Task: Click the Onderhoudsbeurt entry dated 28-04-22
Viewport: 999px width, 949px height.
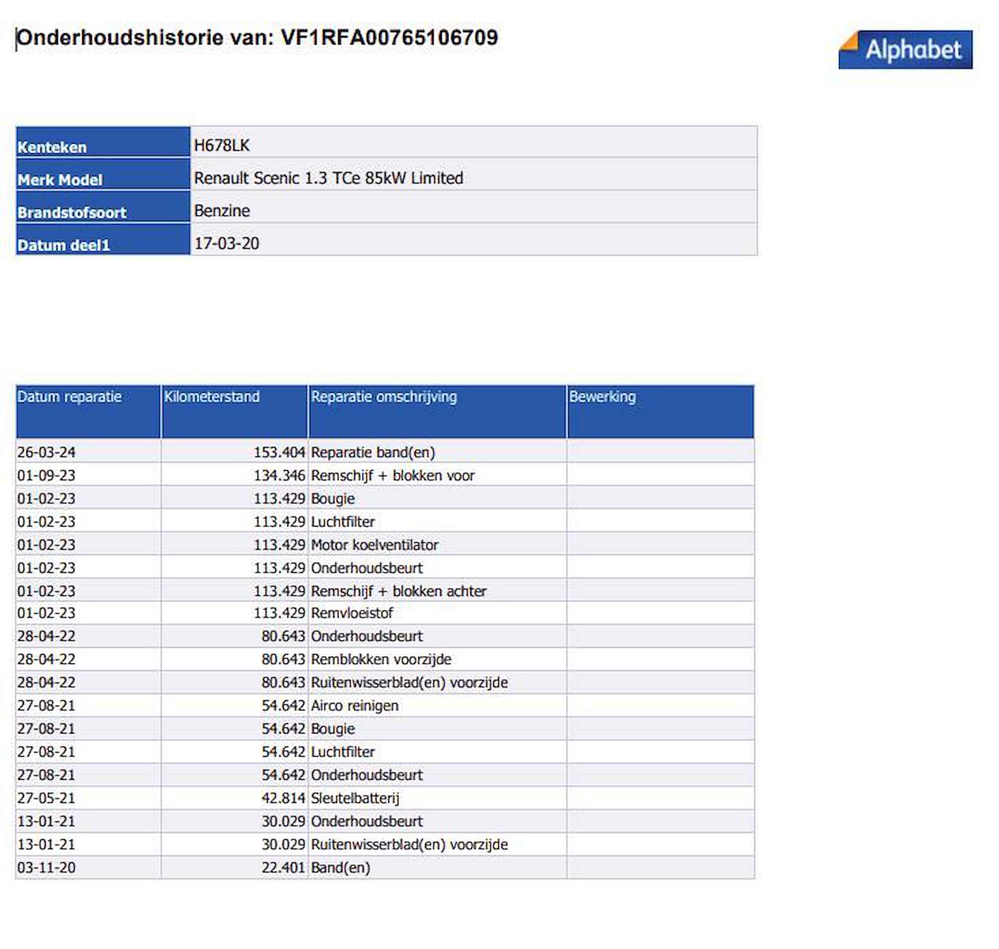Action: click(x=367, y=636)
